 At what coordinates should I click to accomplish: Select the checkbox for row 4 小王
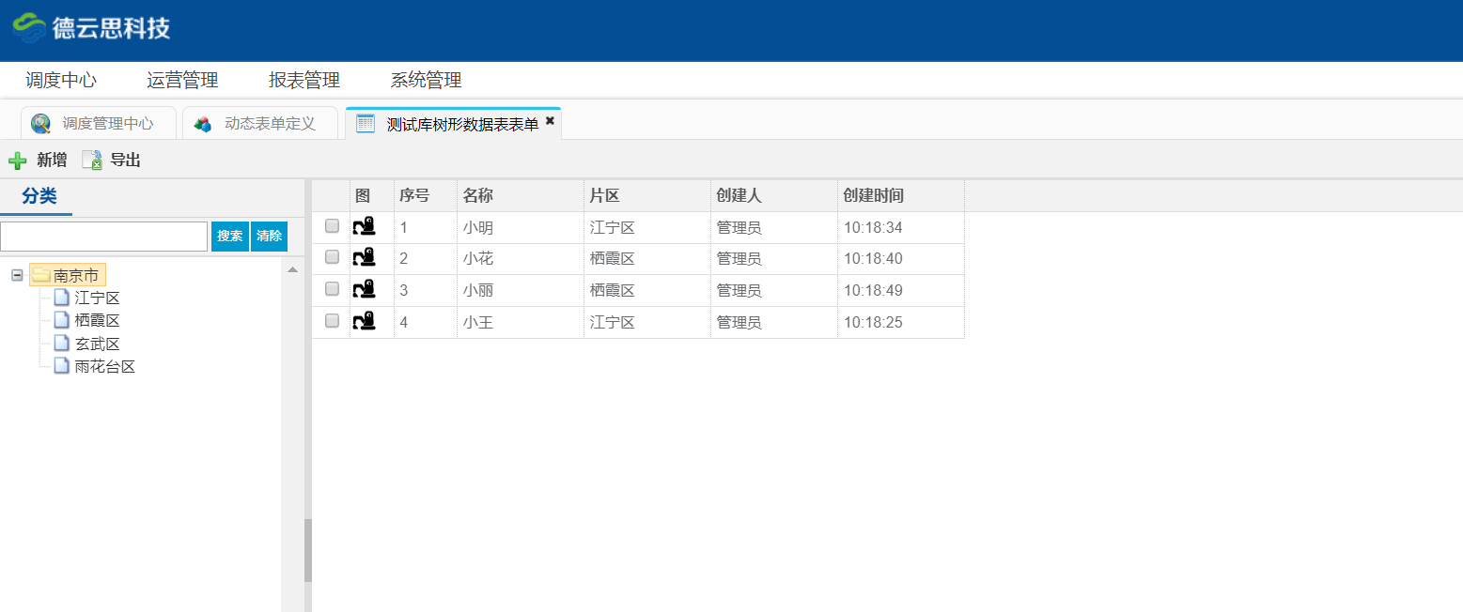332,321
